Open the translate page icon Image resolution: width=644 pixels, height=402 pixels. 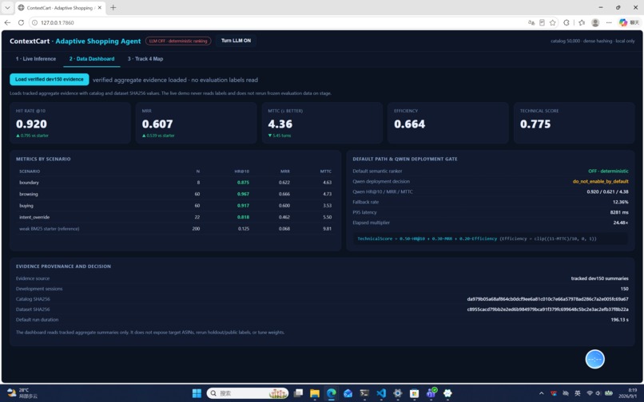tap(531, 22)
